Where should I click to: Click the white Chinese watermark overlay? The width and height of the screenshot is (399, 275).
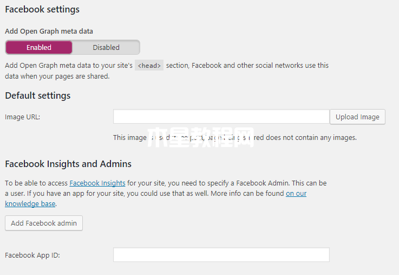click(x=200, y=137)
